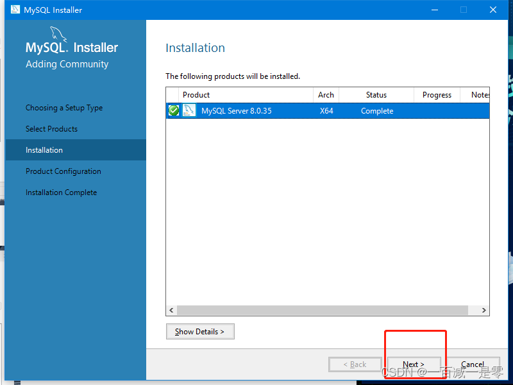Click the MySQL dolphin logo in sidebar
This screenshot has width=513, height=385.
(x=58, y=35)
